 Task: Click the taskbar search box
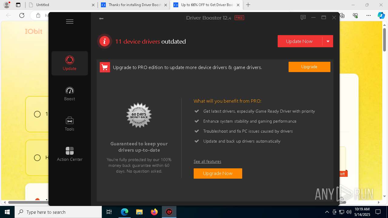(58, 212)
